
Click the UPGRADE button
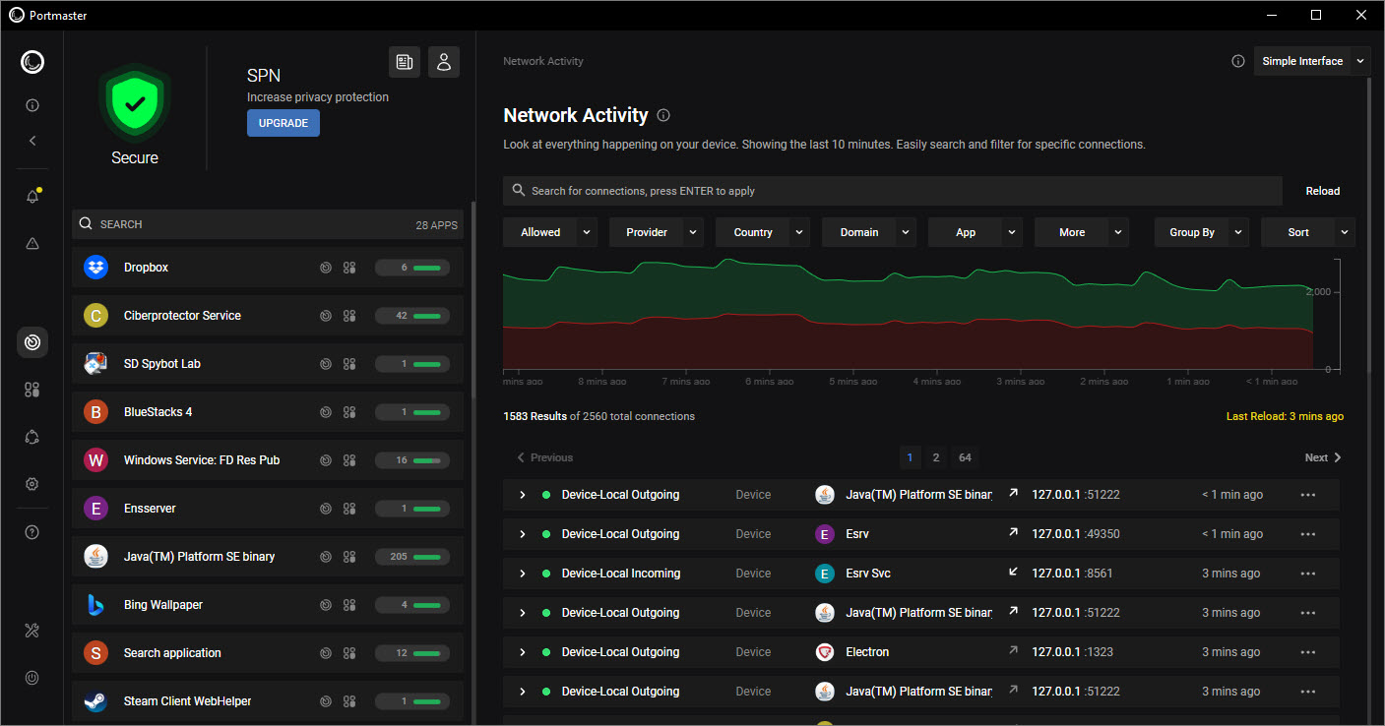(x=283, y=123)
